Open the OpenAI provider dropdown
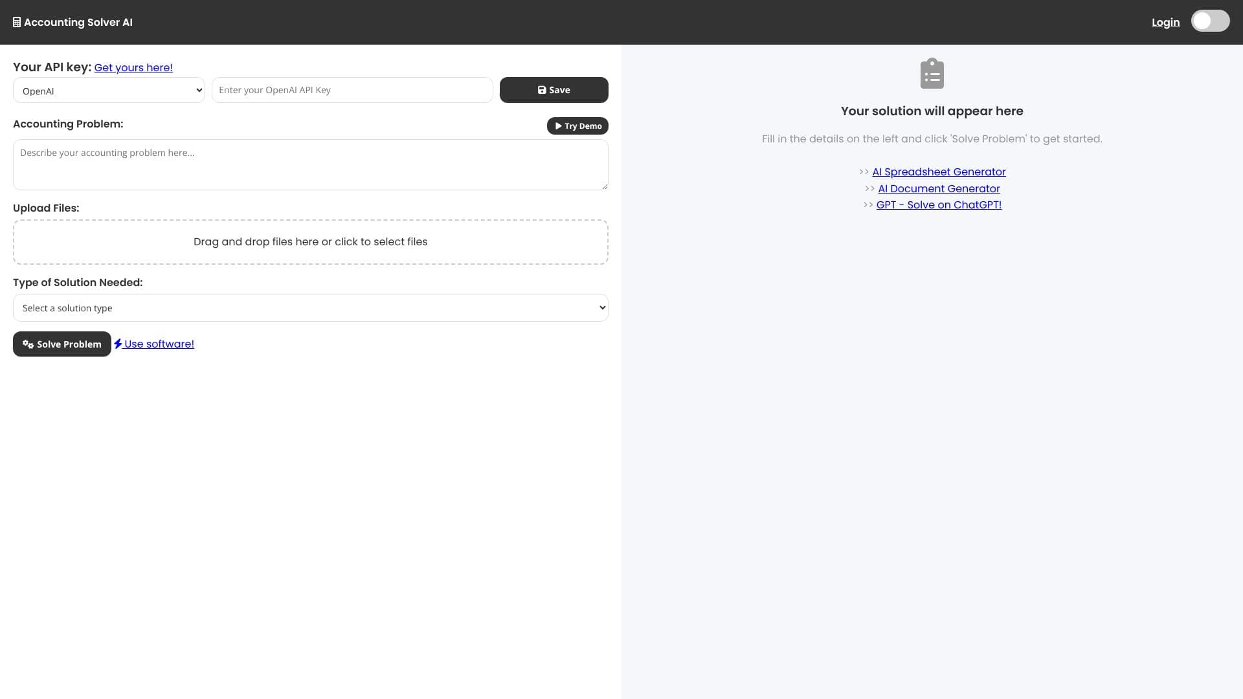Screen dimensions: 1243x699 (109, 90)
